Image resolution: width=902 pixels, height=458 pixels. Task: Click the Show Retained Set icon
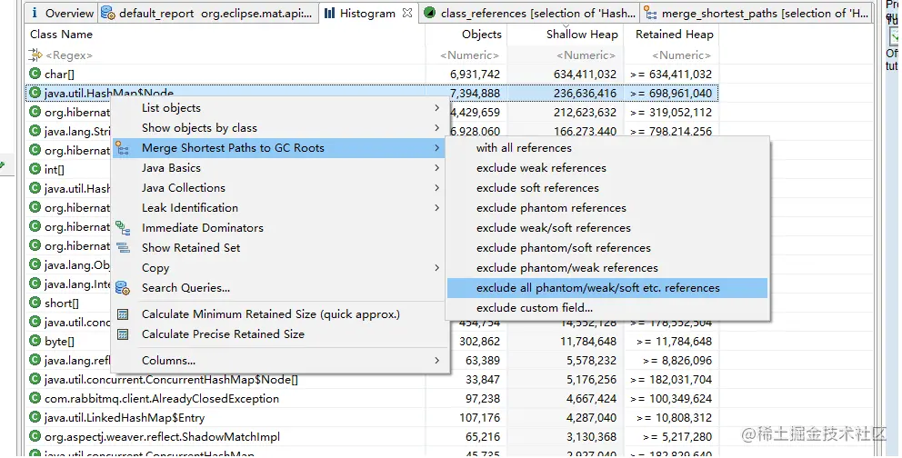point(123,248)
